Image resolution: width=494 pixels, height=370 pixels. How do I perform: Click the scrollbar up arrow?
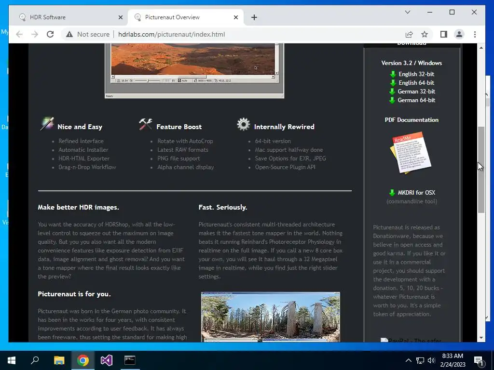481,48
